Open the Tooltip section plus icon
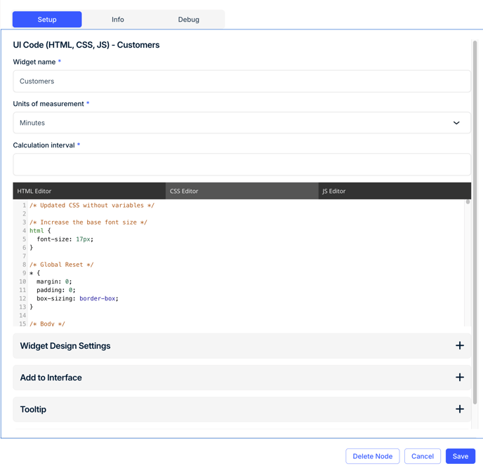Viewport: 483px width, 473px height. [x=460, y=409]
